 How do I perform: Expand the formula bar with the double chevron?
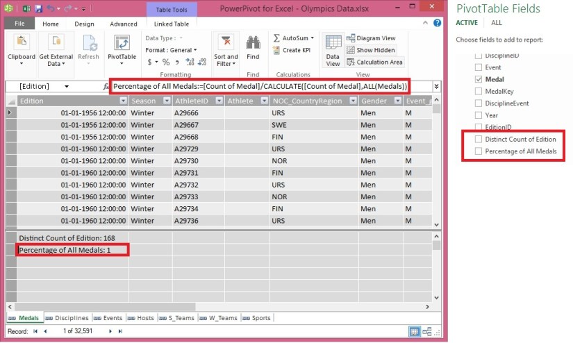coord(436,87)
